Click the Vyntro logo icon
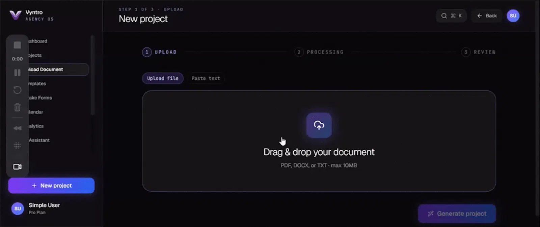 pos(16,15)
